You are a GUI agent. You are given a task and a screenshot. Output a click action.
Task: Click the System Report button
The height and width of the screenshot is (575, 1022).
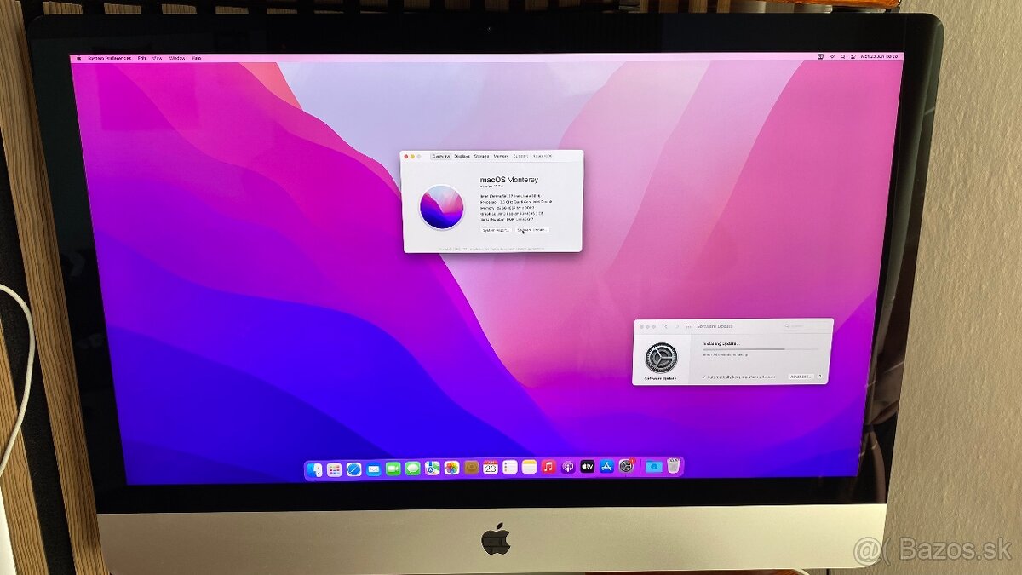pos(496,230)
